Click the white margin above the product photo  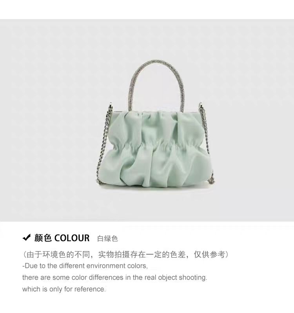147,9
